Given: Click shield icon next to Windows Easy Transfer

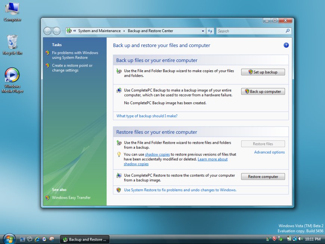Looking at the screenshot, I should pyautogui.click(x=47, y=198).
